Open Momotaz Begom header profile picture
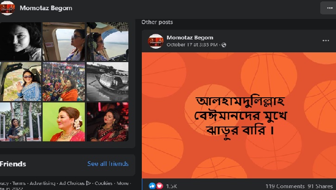 click(7, 8)
